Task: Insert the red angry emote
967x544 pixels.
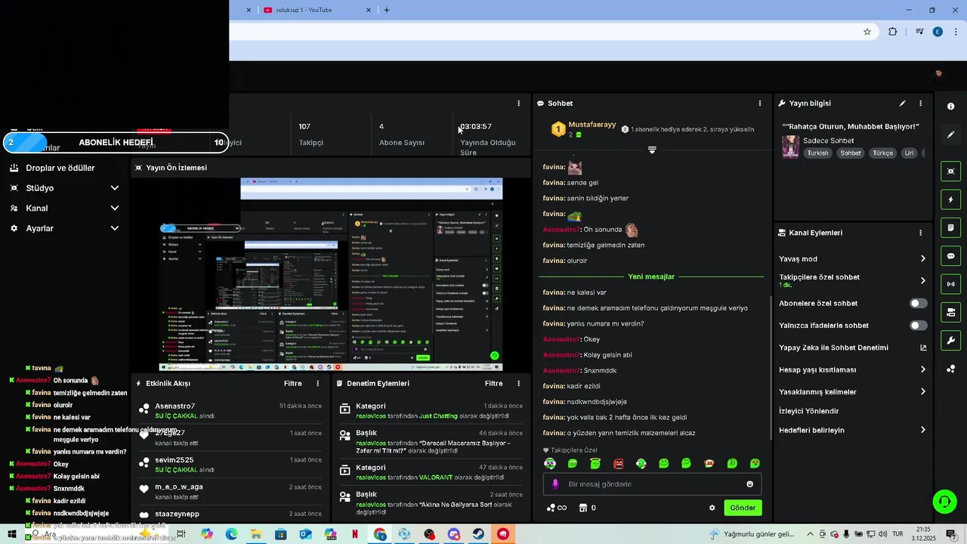Action: point(618,463)
